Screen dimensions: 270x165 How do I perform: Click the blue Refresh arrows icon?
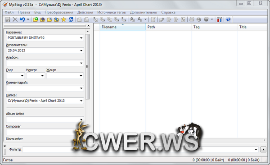71,19
